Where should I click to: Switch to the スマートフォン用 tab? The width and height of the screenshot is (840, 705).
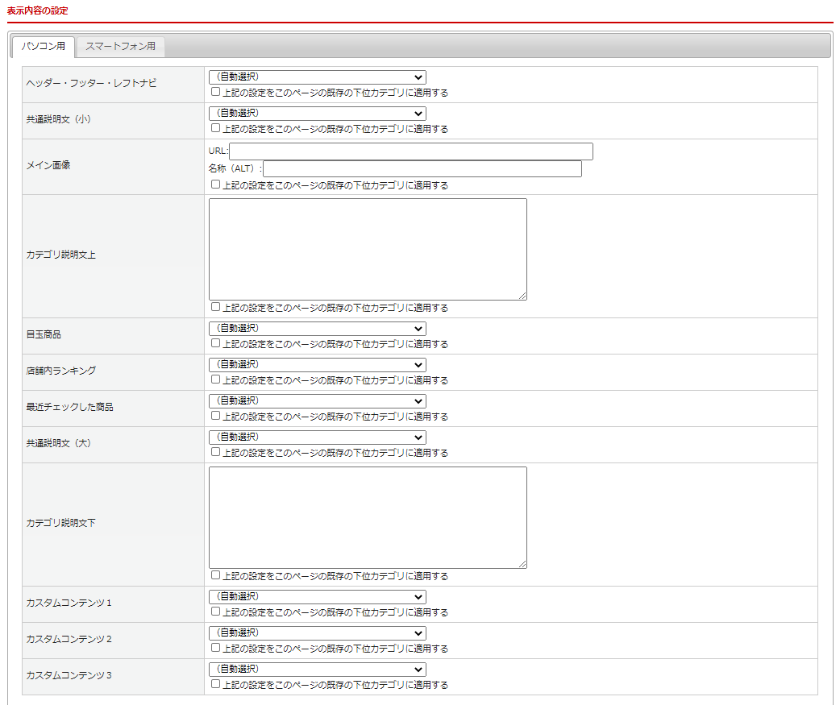point(120,47)
